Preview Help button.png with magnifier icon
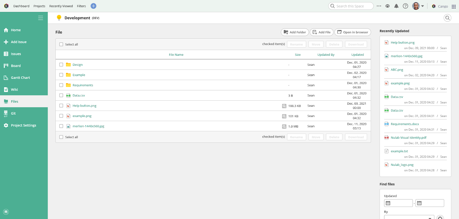This screenshot has height=219, width=459. 284,106
